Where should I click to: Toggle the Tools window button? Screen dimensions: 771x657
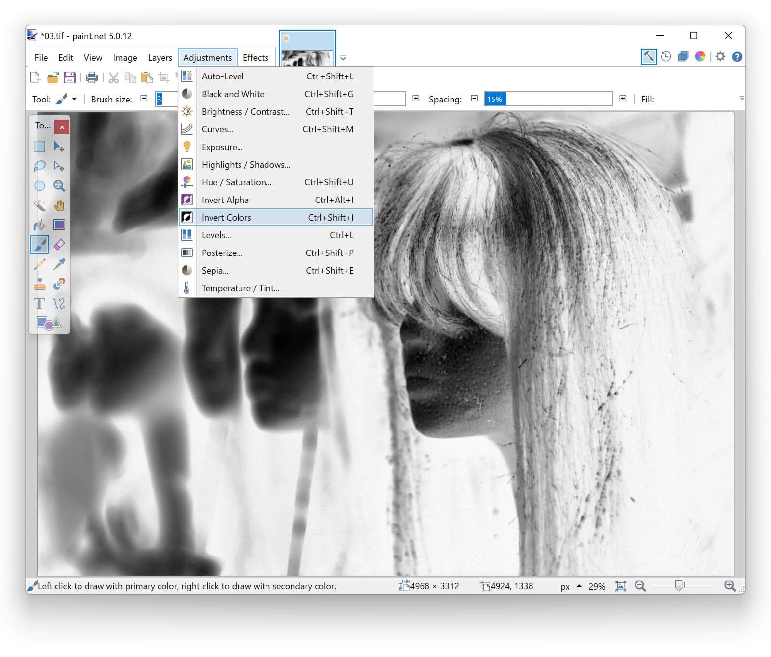point(648,57)
